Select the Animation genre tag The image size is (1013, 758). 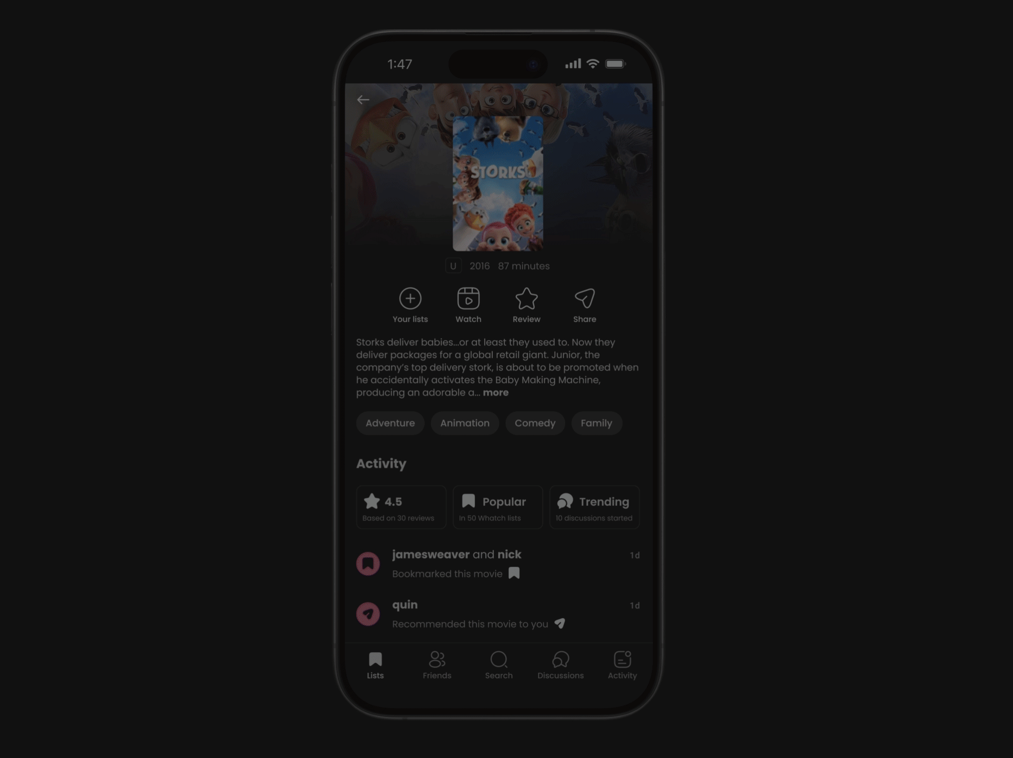(x=464, y=422)
